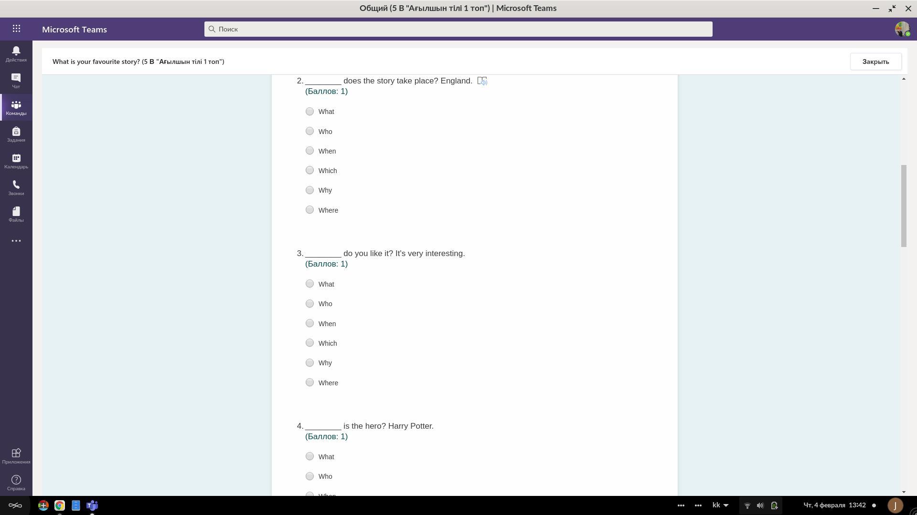
Task: Switch to the Teams tab in sidebar
Action: 16,107
